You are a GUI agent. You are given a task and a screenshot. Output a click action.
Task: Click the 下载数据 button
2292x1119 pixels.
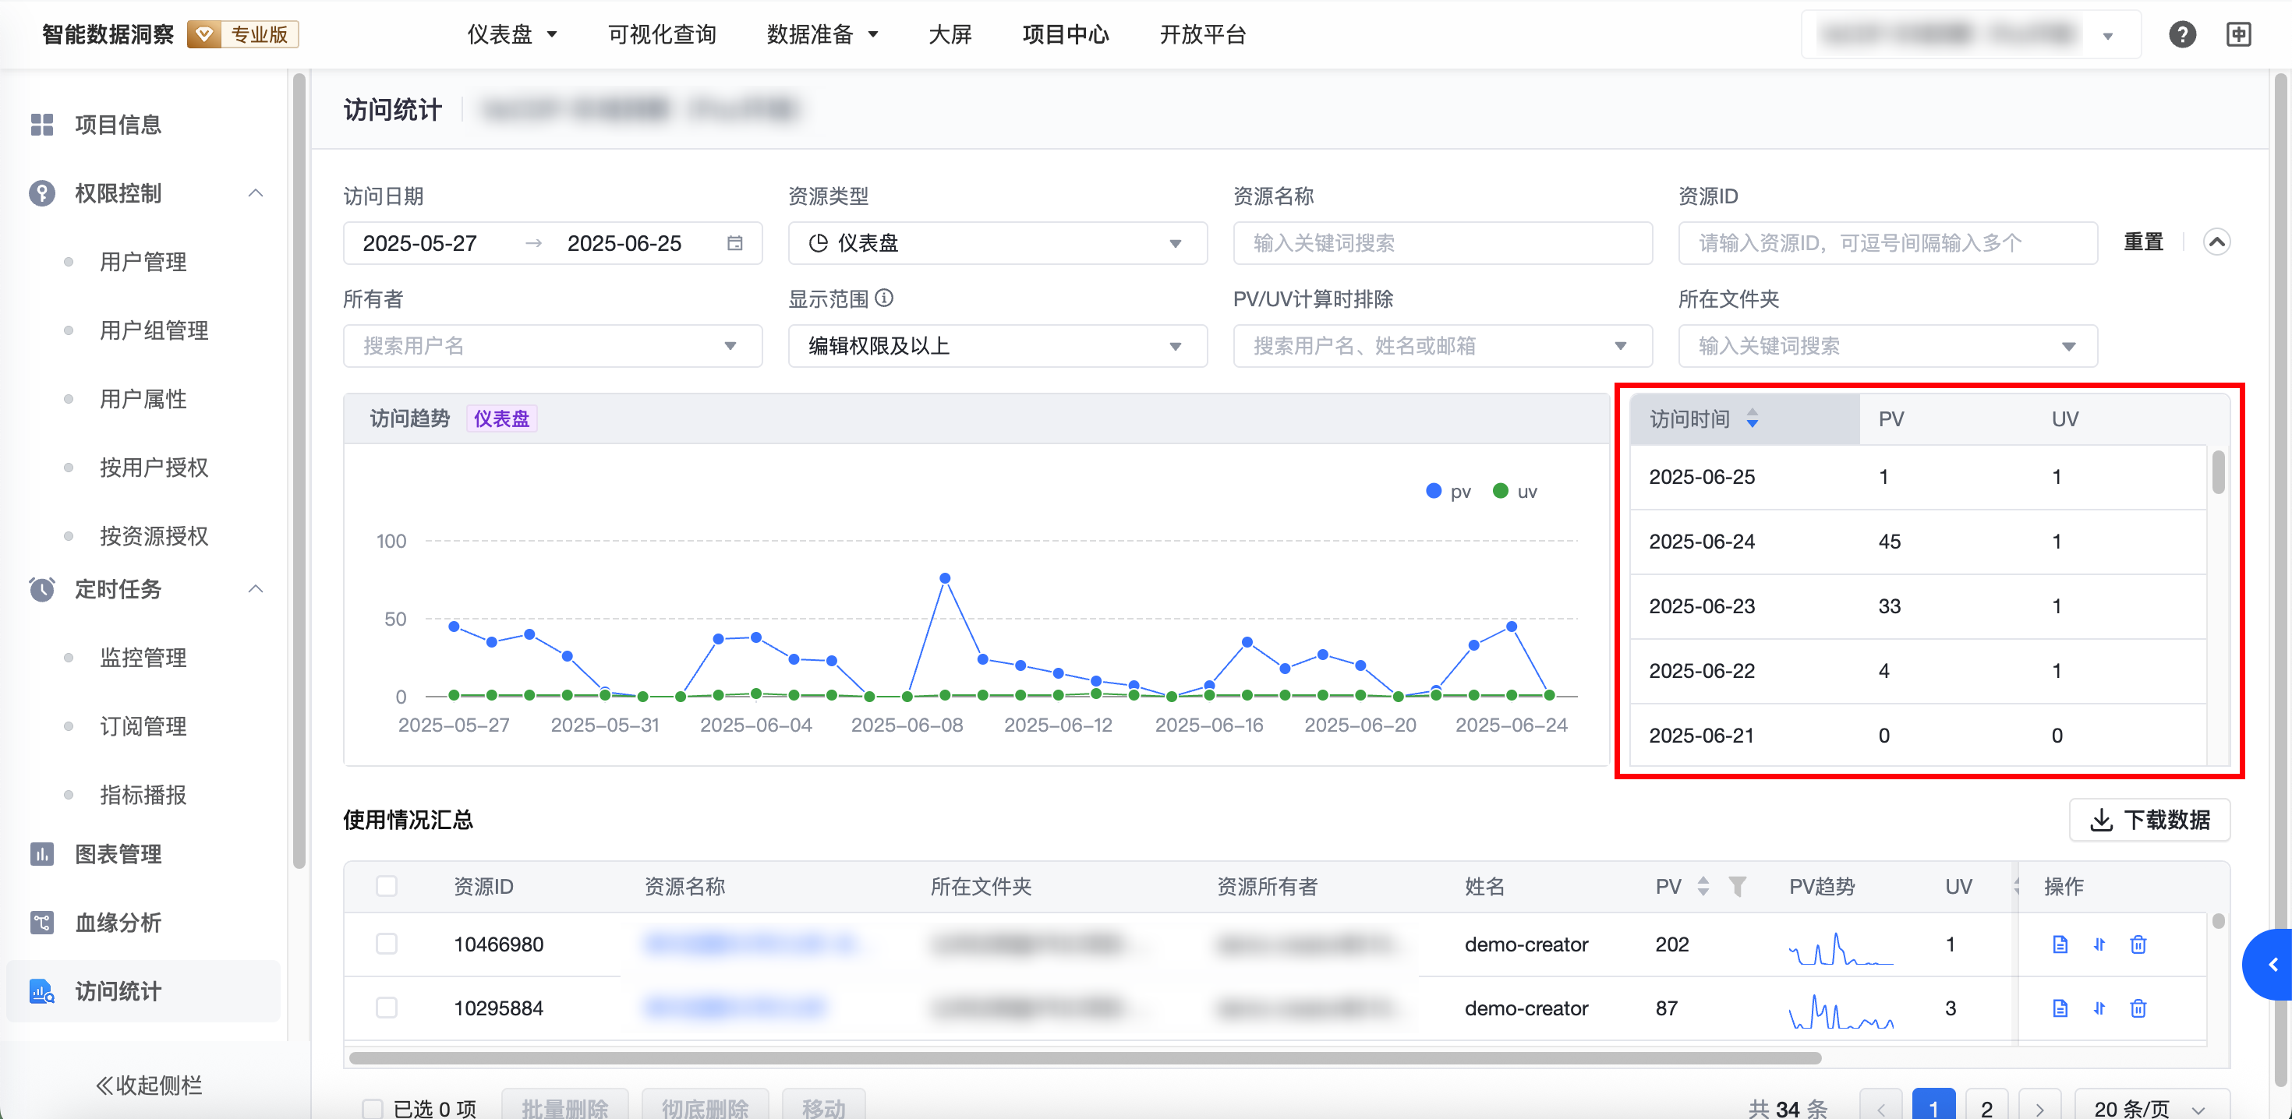[2149, 819]
